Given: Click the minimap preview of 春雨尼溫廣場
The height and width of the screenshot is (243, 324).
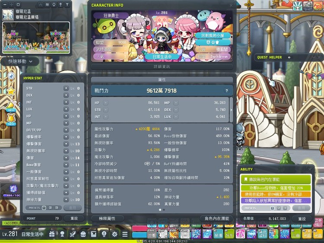Looking at the screenshot, I should pos(36,38).
